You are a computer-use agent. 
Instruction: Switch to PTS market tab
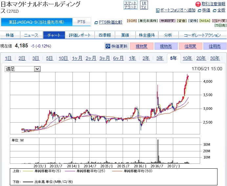(81, 22)
